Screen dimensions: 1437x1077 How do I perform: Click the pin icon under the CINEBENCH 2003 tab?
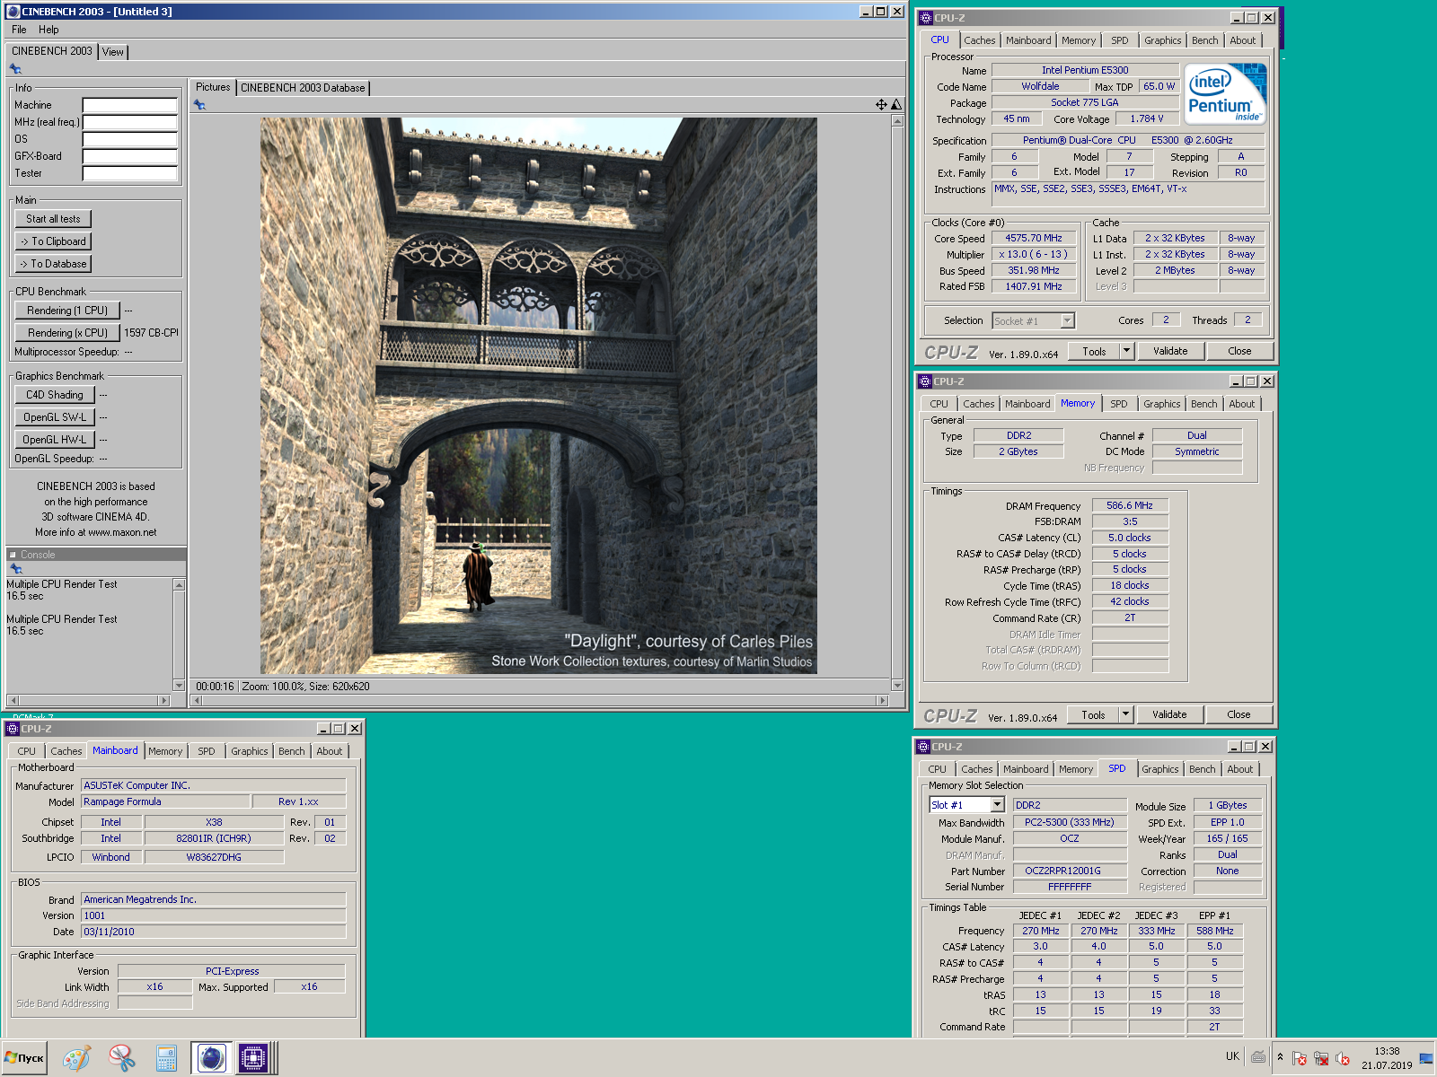point(15,69)
